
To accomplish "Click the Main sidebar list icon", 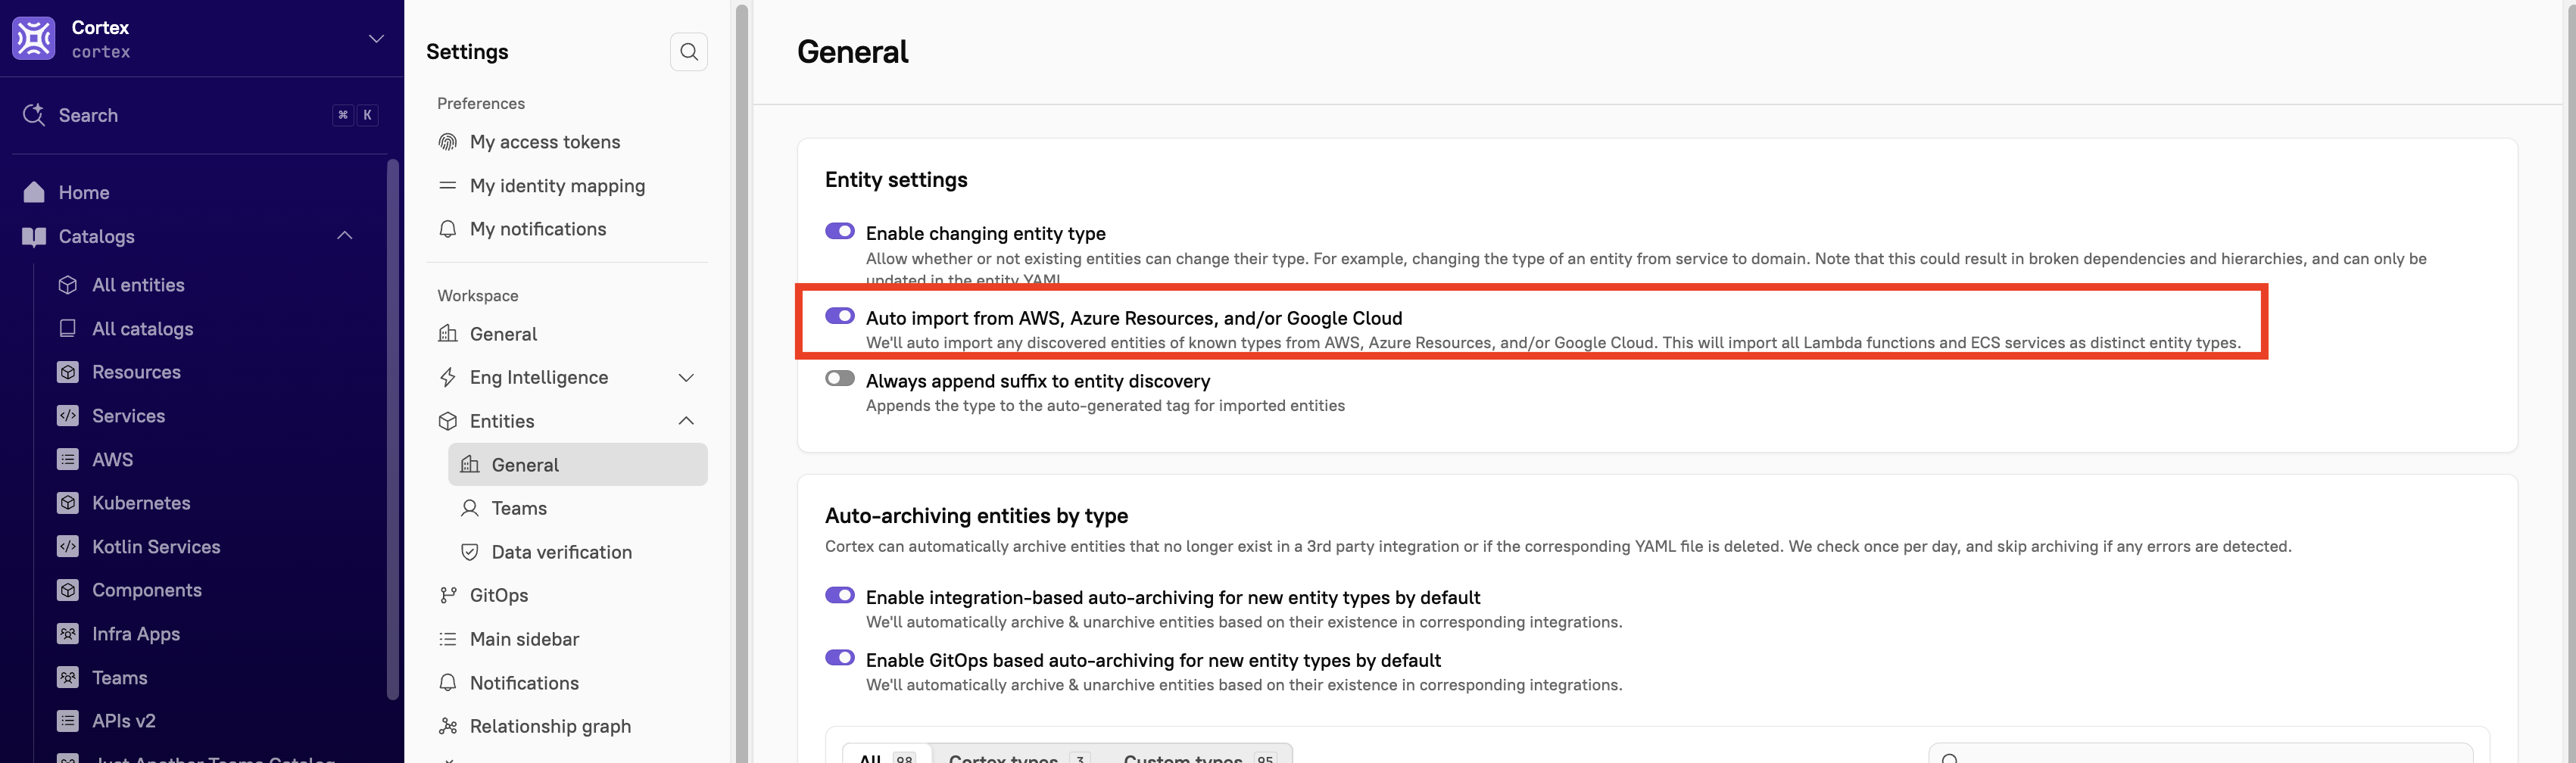I will [448, 639].
